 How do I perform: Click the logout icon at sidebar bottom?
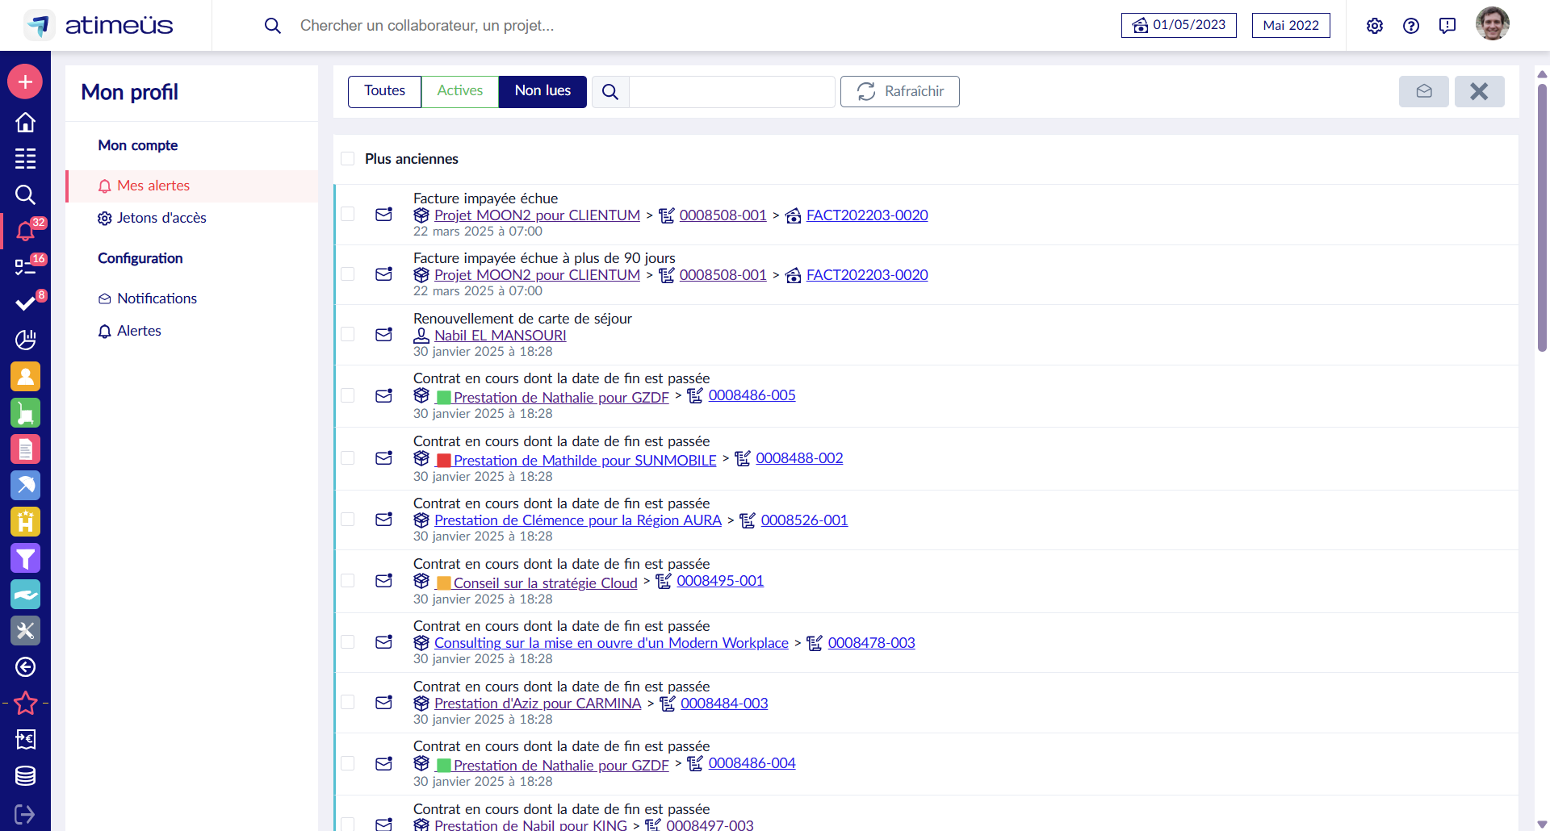pyautogui.click(x=25, y=814)
